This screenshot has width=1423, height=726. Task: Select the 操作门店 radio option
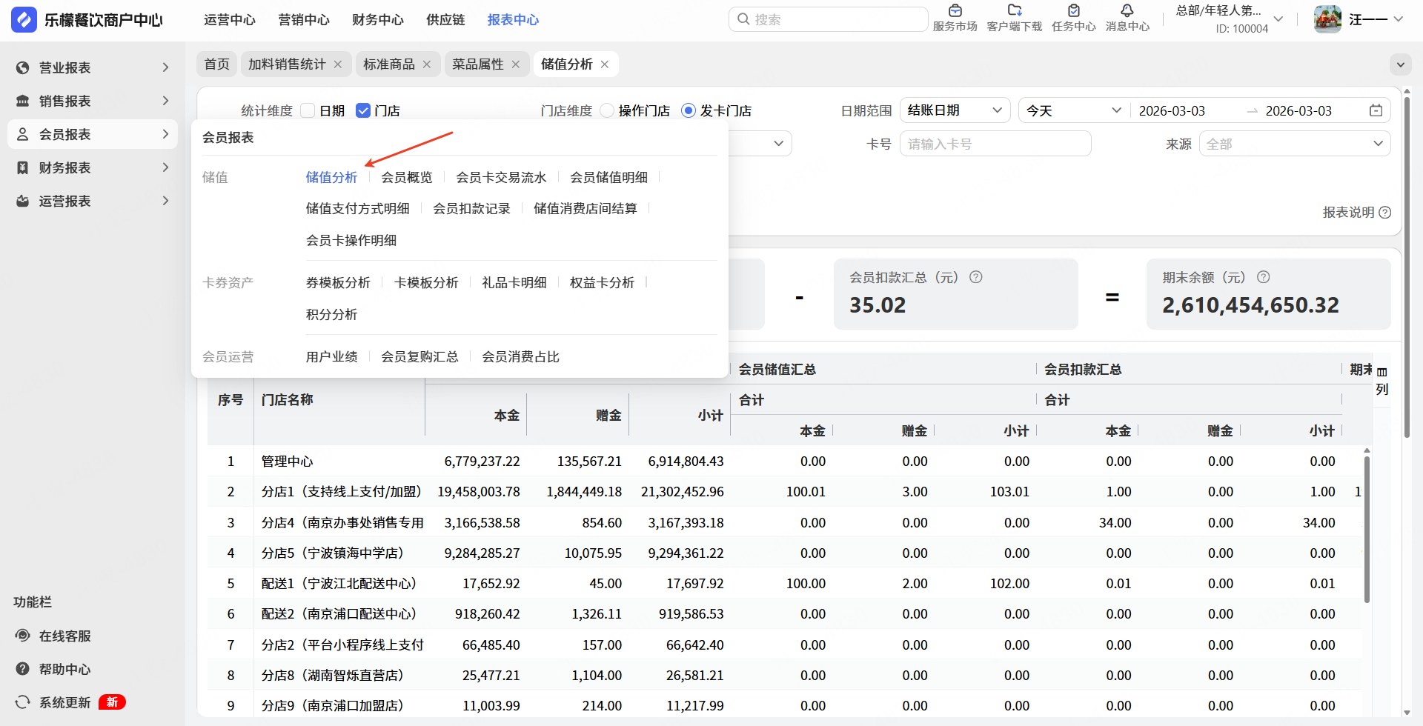(x=607, y=111)
